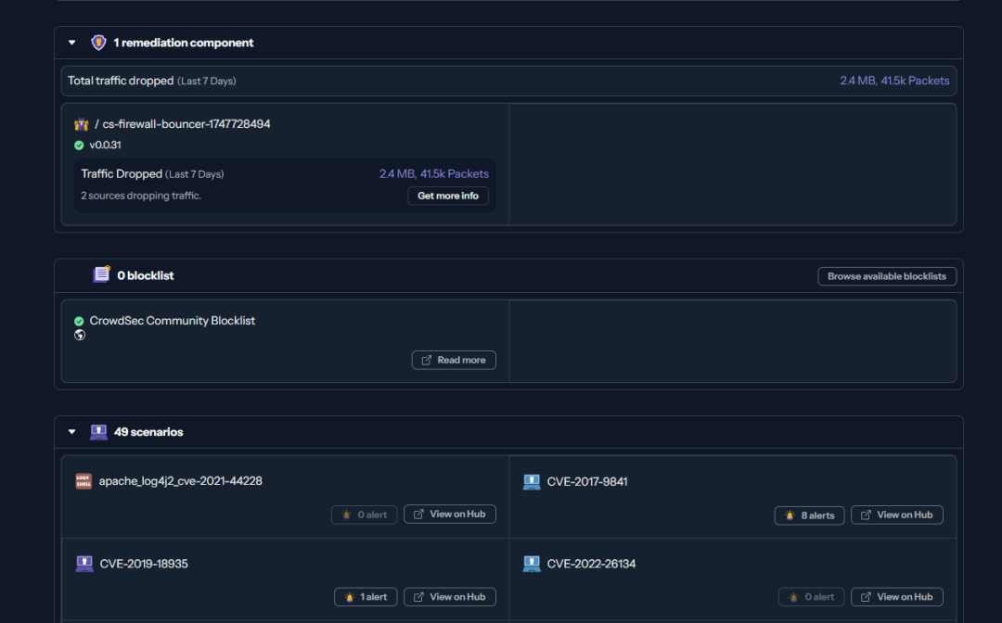This screenshot has width=1002, height=623.
Task: Click 2 sources dropping traffic text
Action: (x=141, y=196)
